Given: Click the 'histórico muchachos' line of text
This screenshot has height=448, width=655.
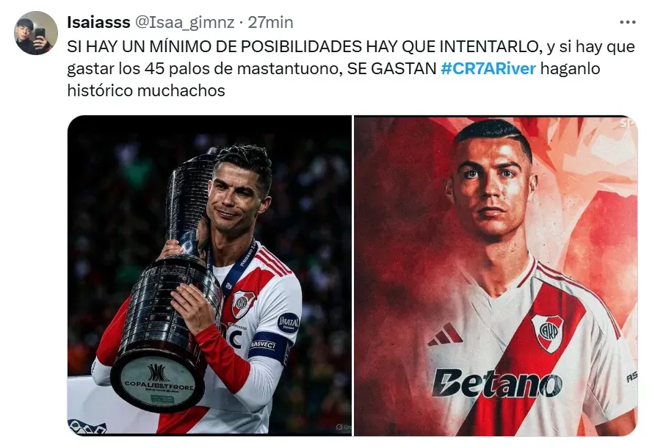Looking at the screenshot, I should (146, 90).
